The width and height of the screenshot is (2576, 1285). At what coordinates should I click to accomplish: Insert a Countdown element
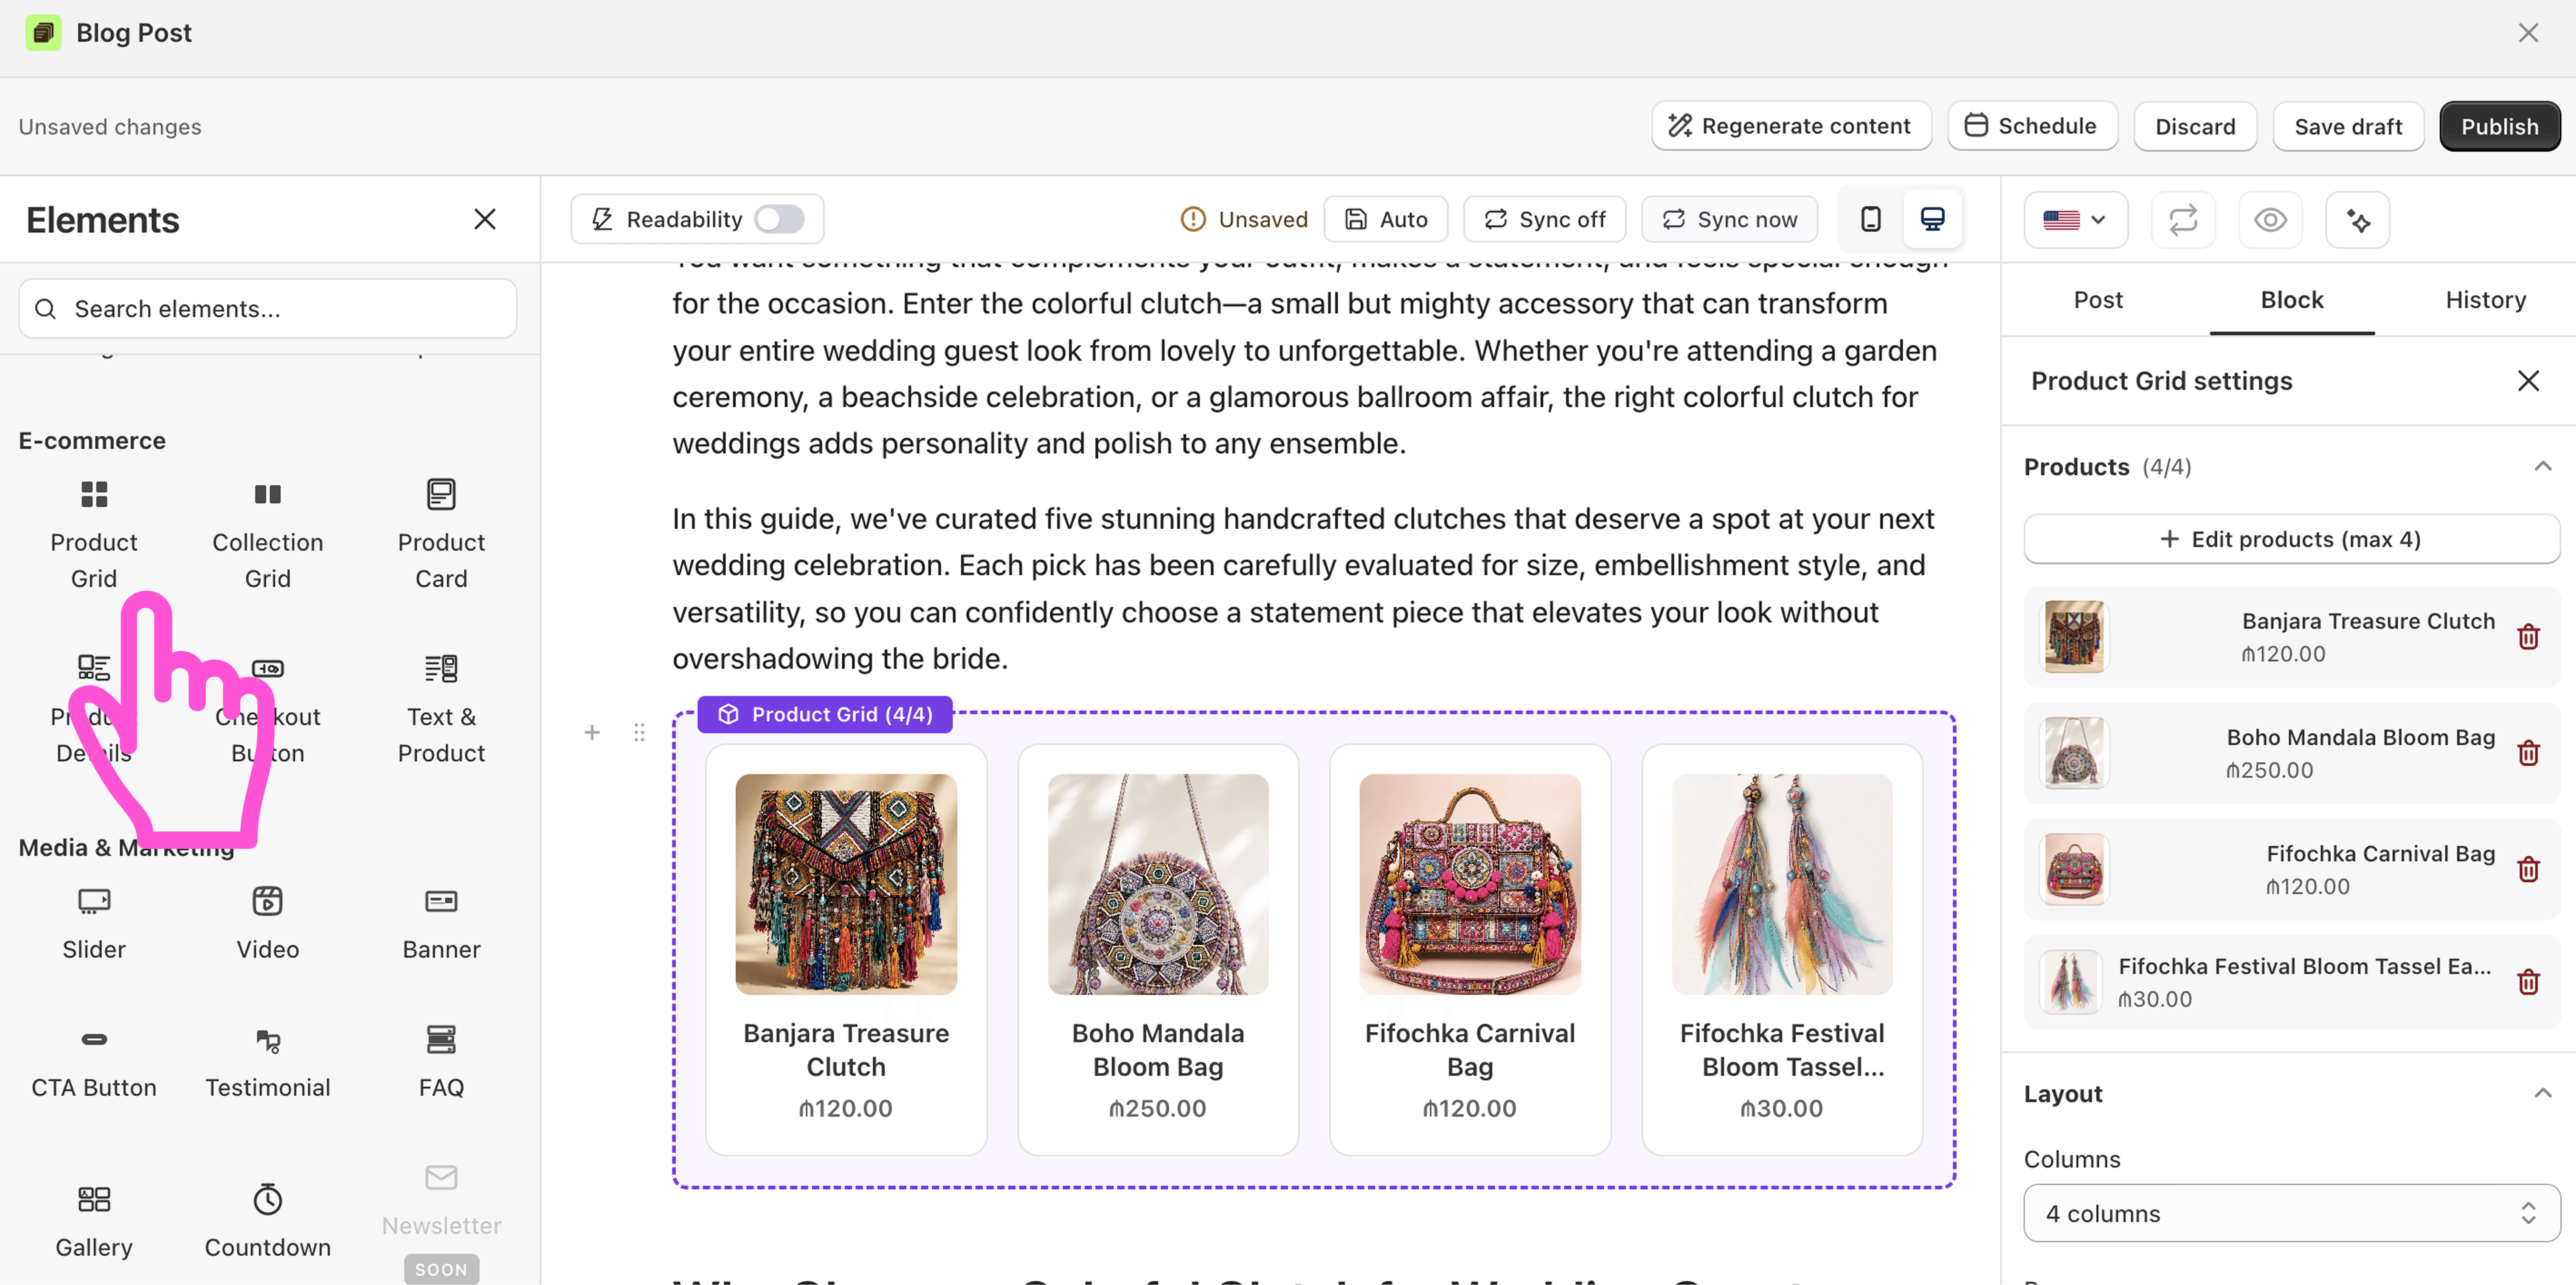click(267, 1221)
